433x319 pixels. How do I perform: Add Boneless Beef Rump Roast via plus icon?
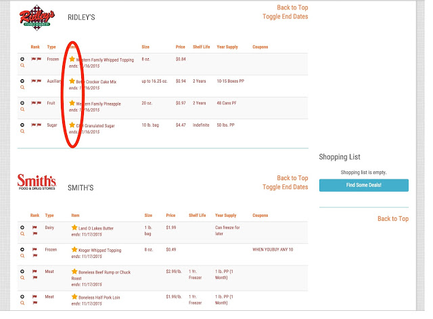tap(22, 272)
